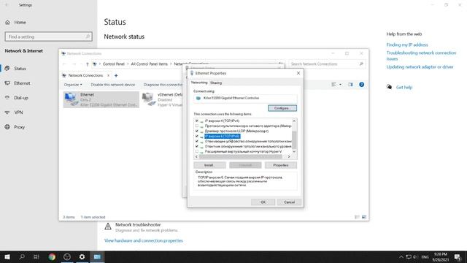
Task: Click the Get help link
Action: (x=404, y=88)
